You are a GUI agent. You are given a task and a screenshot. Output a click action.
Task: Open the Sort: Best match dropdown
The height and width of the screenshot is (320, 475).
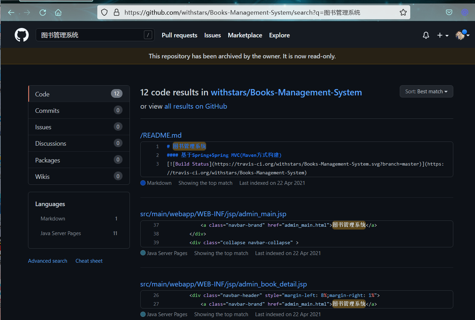pos(426,92)
